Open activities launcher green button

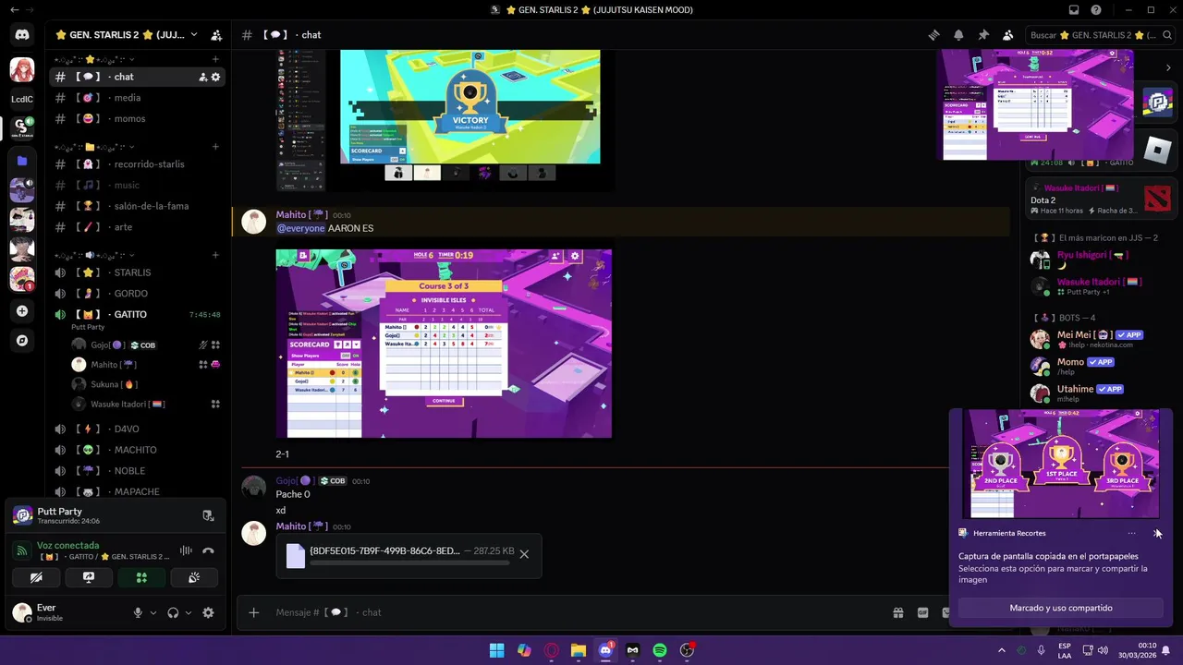141,577
